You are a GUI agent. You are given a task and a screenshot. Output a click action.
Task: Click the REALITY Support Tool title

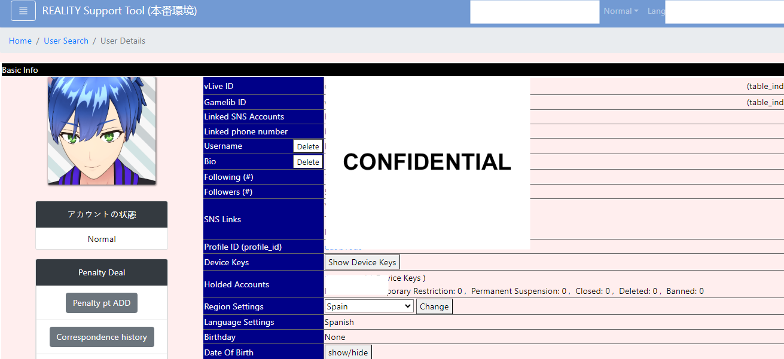pos(120,11)
